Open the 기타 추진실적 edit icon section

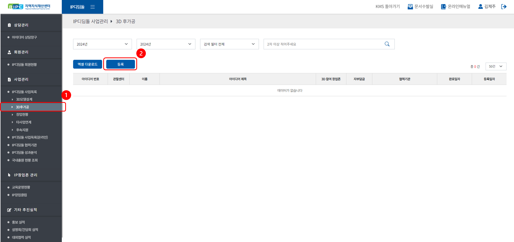[9, 210]
